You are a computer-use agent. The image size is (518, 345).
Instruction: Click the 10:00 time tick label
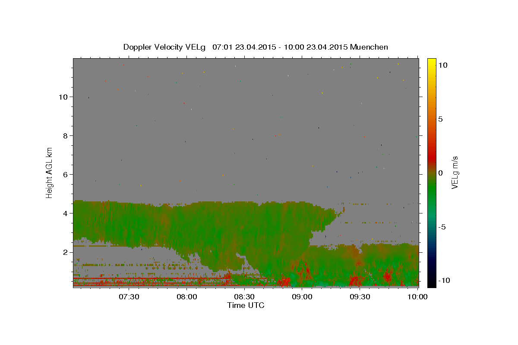[417, 297]
